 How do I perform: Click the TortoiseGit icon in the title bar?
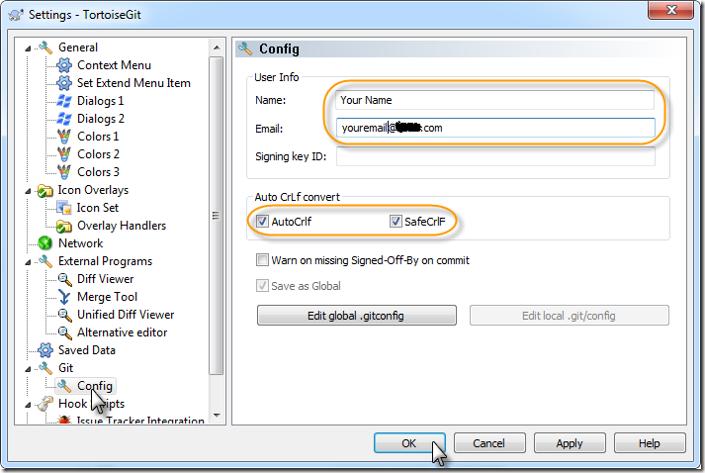pyautogui.click(x=16, y=15)
